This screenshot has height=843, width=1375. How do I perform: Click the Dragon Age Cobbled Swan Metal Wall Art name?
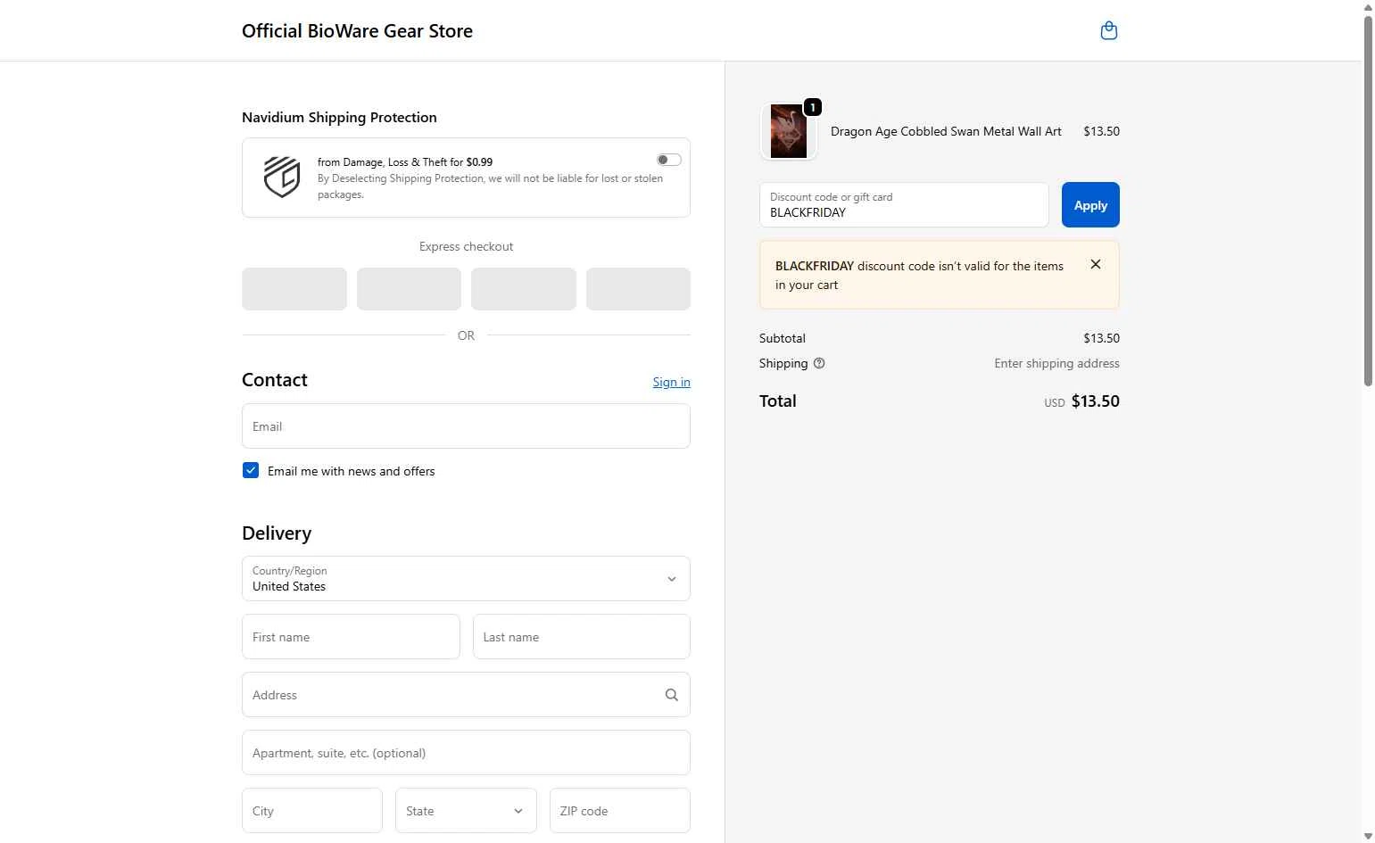946,131
